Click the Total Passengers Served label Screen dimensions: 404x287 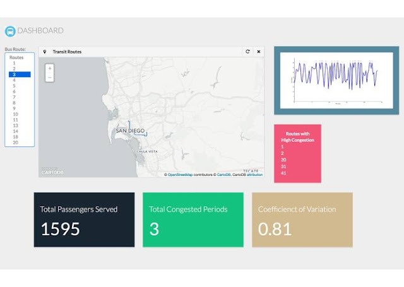coord(79,209)
